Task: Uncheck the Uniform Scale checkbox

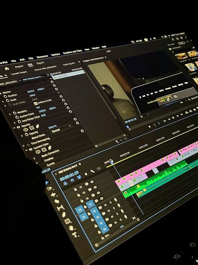Action: pyautogui.click(x=36, y=103)
